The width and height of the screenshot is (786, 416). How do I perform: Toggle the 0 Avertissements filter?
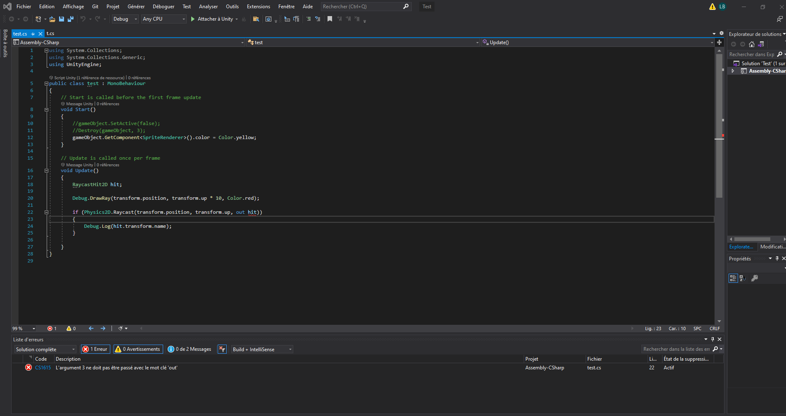tap(138, 349)
